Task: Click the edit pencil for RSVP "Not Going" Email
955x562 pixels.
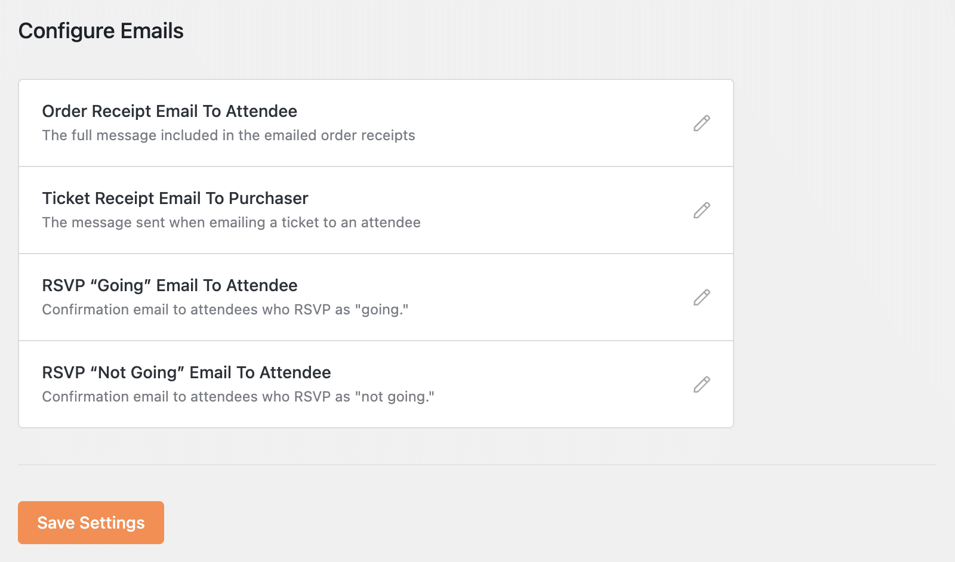Action: 701,384
